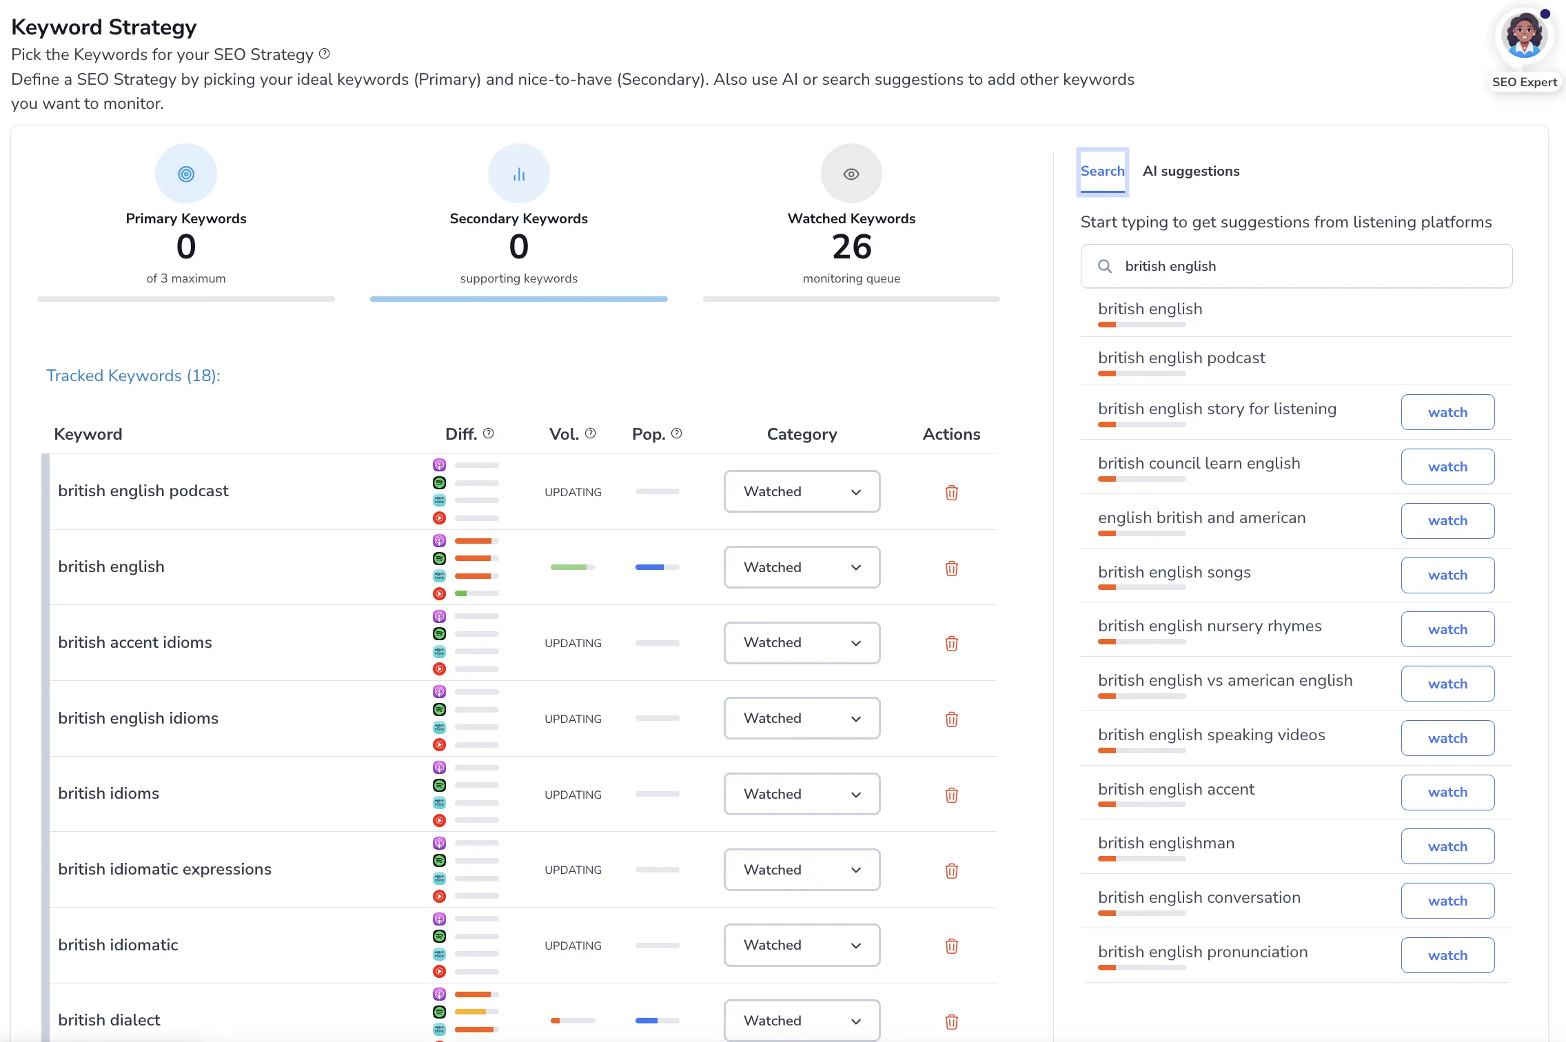Click Amazon Music icon in british idioms row

point(439,803)
